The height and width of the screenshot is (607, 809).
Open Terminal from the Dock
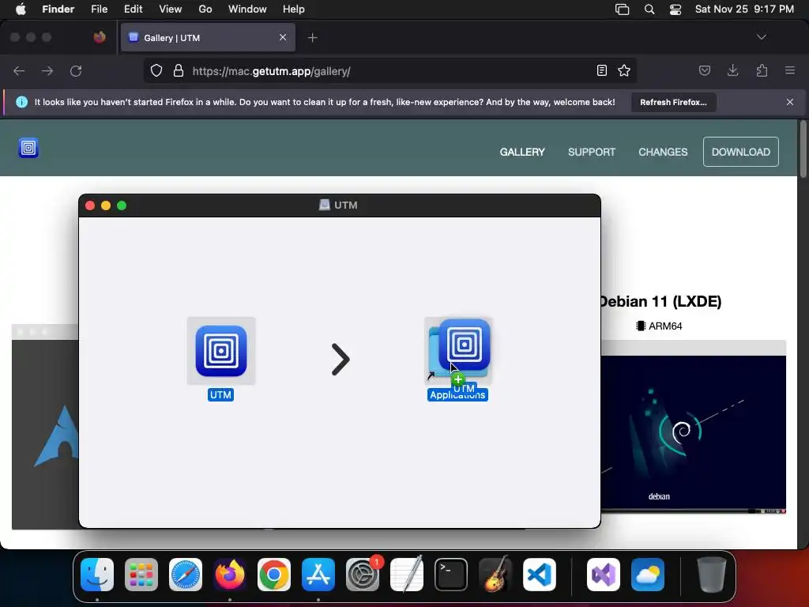click(x=451, y=575)
